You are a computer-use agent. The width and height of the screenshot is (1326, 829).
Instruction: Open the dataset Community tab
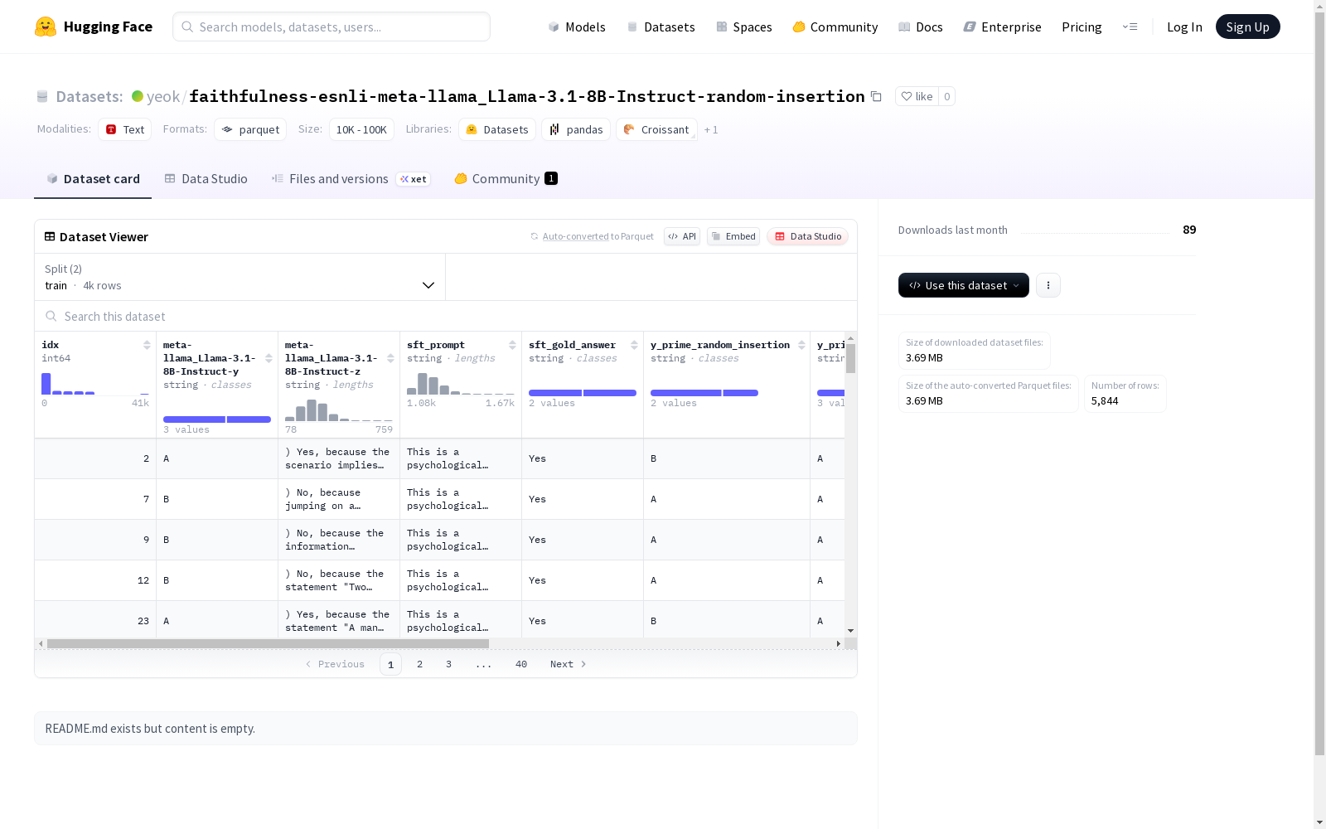pos(506,179)
